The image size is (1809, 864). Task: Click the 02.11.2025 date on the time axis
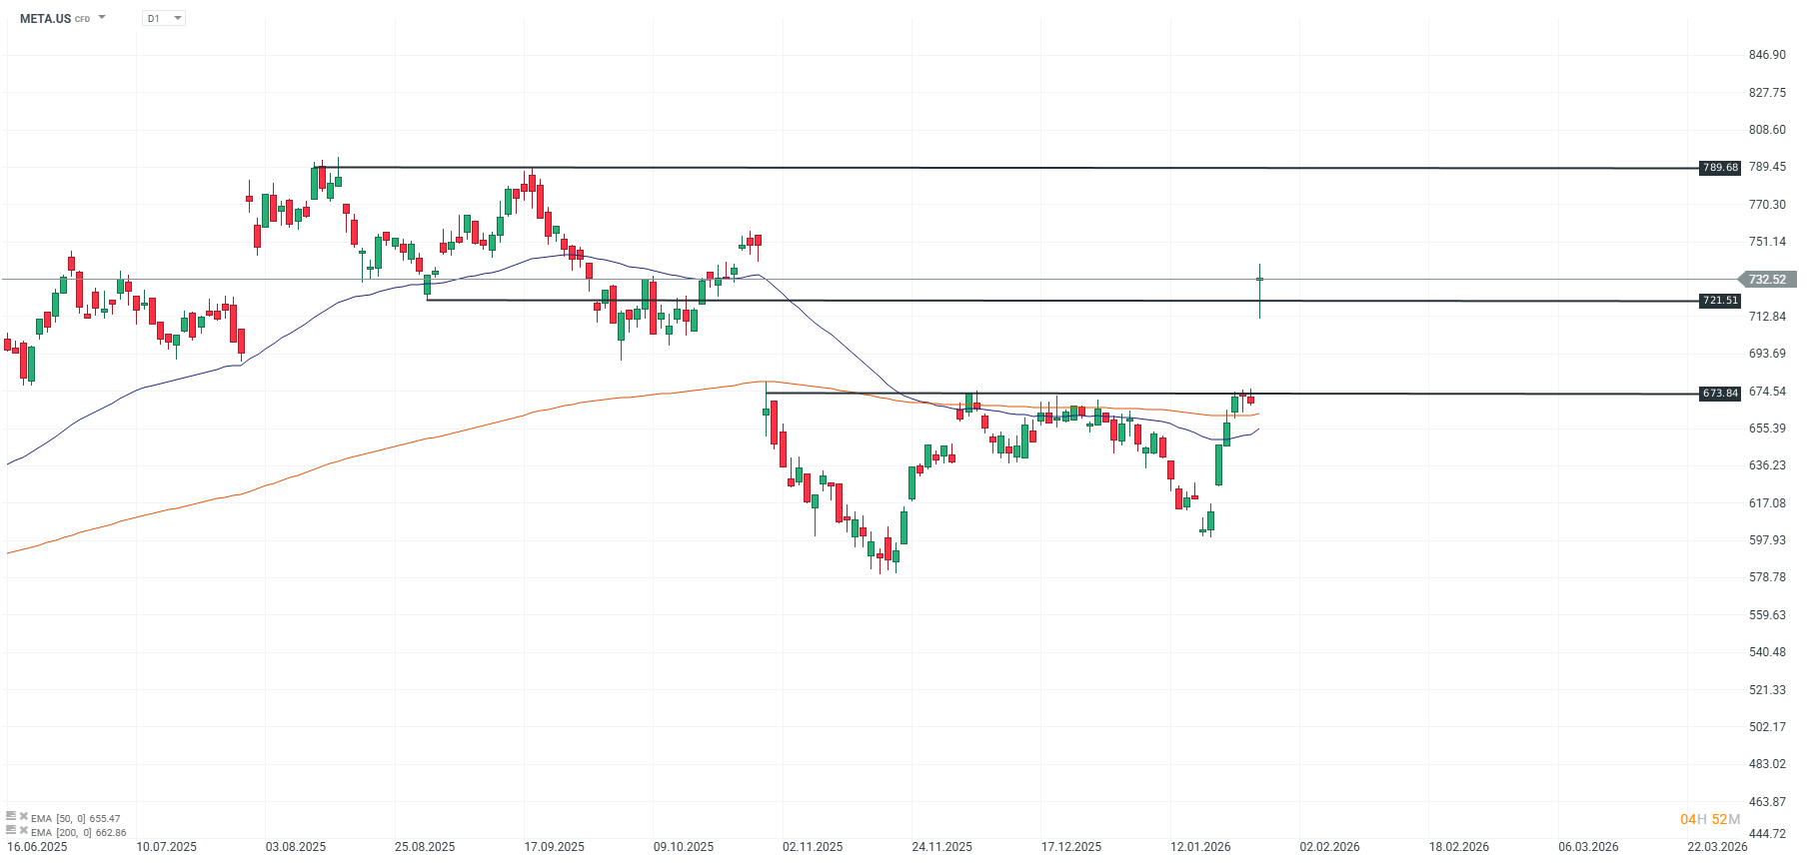click(813, 847)
